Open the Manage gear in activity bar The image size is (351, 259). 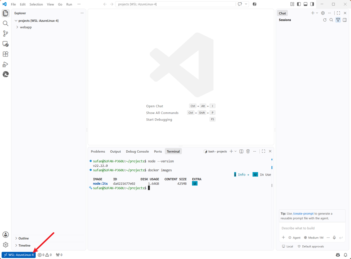pos(5,245)
